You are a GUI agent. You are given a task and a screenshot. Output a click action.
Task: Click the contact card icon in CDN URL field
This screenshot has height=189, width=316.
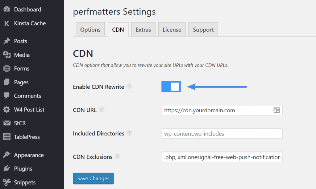277,110
